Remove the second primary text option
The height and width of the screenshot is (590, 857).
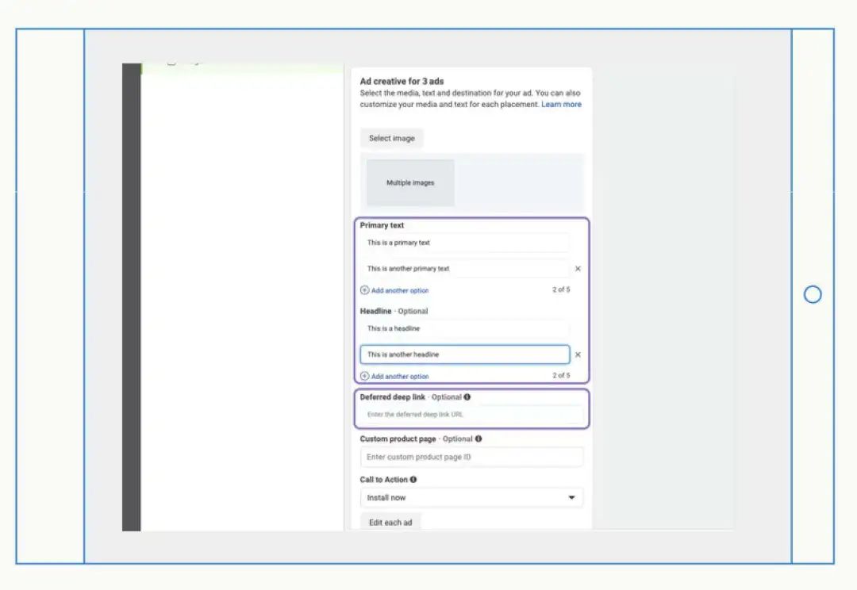(578, 269)
